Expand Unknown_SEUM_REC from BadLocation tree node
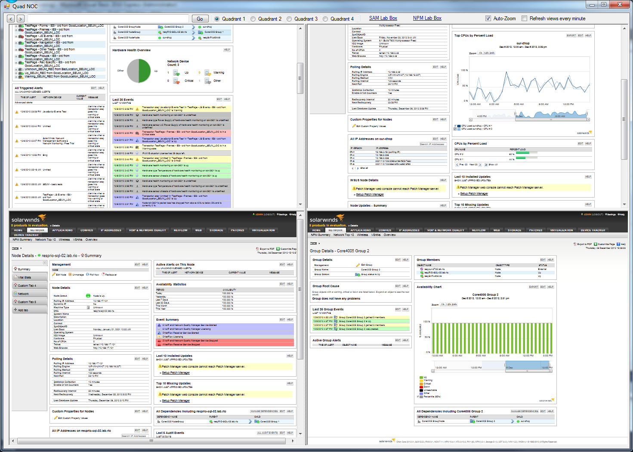633x452 pixels. click(16, 69)
